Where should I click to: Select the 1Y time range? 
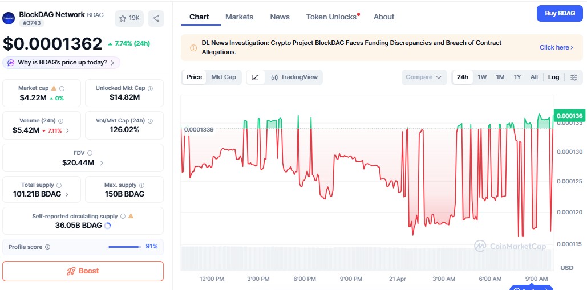click(517, 77)
